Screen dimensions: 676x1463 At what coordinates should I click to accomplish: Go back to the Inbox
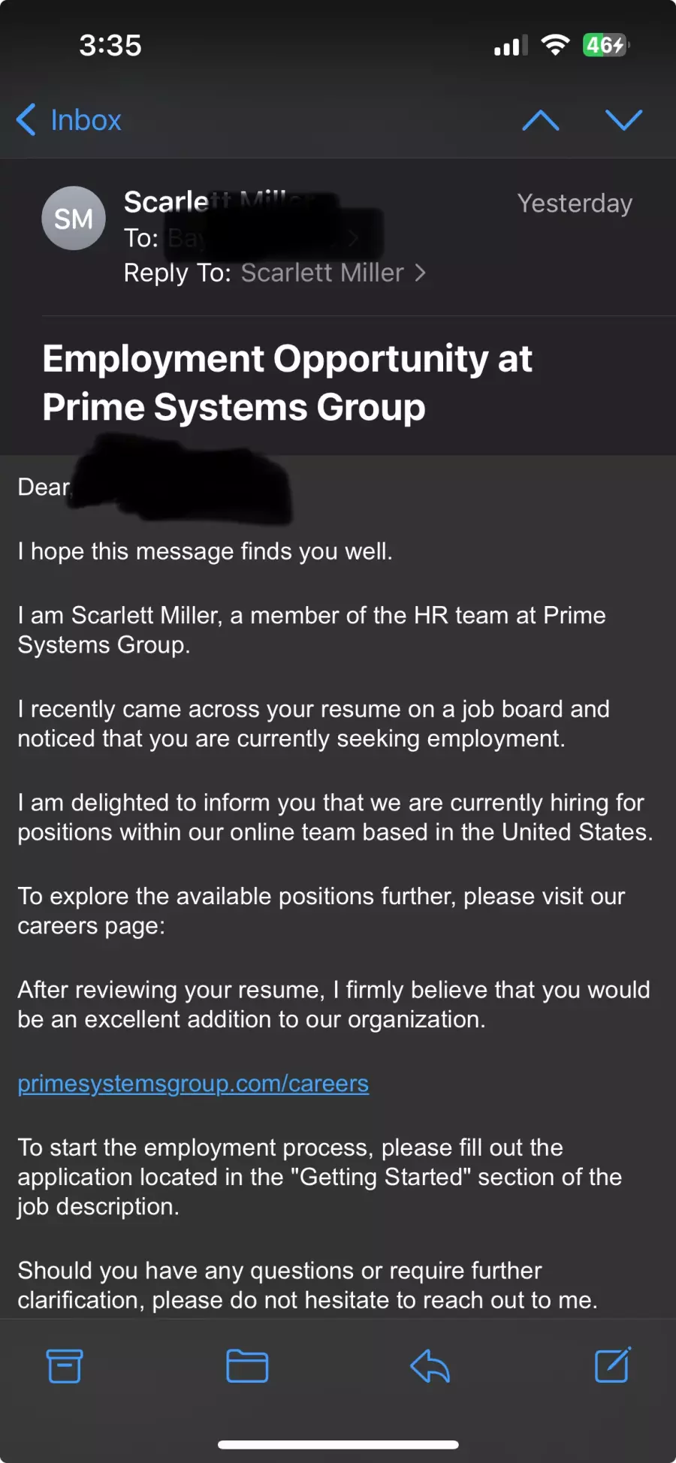pyautogui.click(x=69, y=120)
